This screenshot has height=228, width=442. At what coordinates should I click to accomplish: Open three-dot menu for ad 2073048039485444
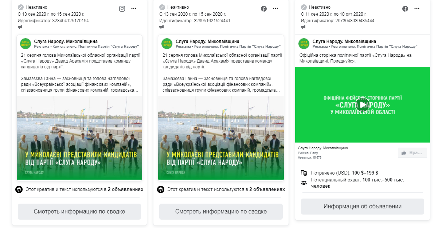pyautogui.click(x=417, y=9)
